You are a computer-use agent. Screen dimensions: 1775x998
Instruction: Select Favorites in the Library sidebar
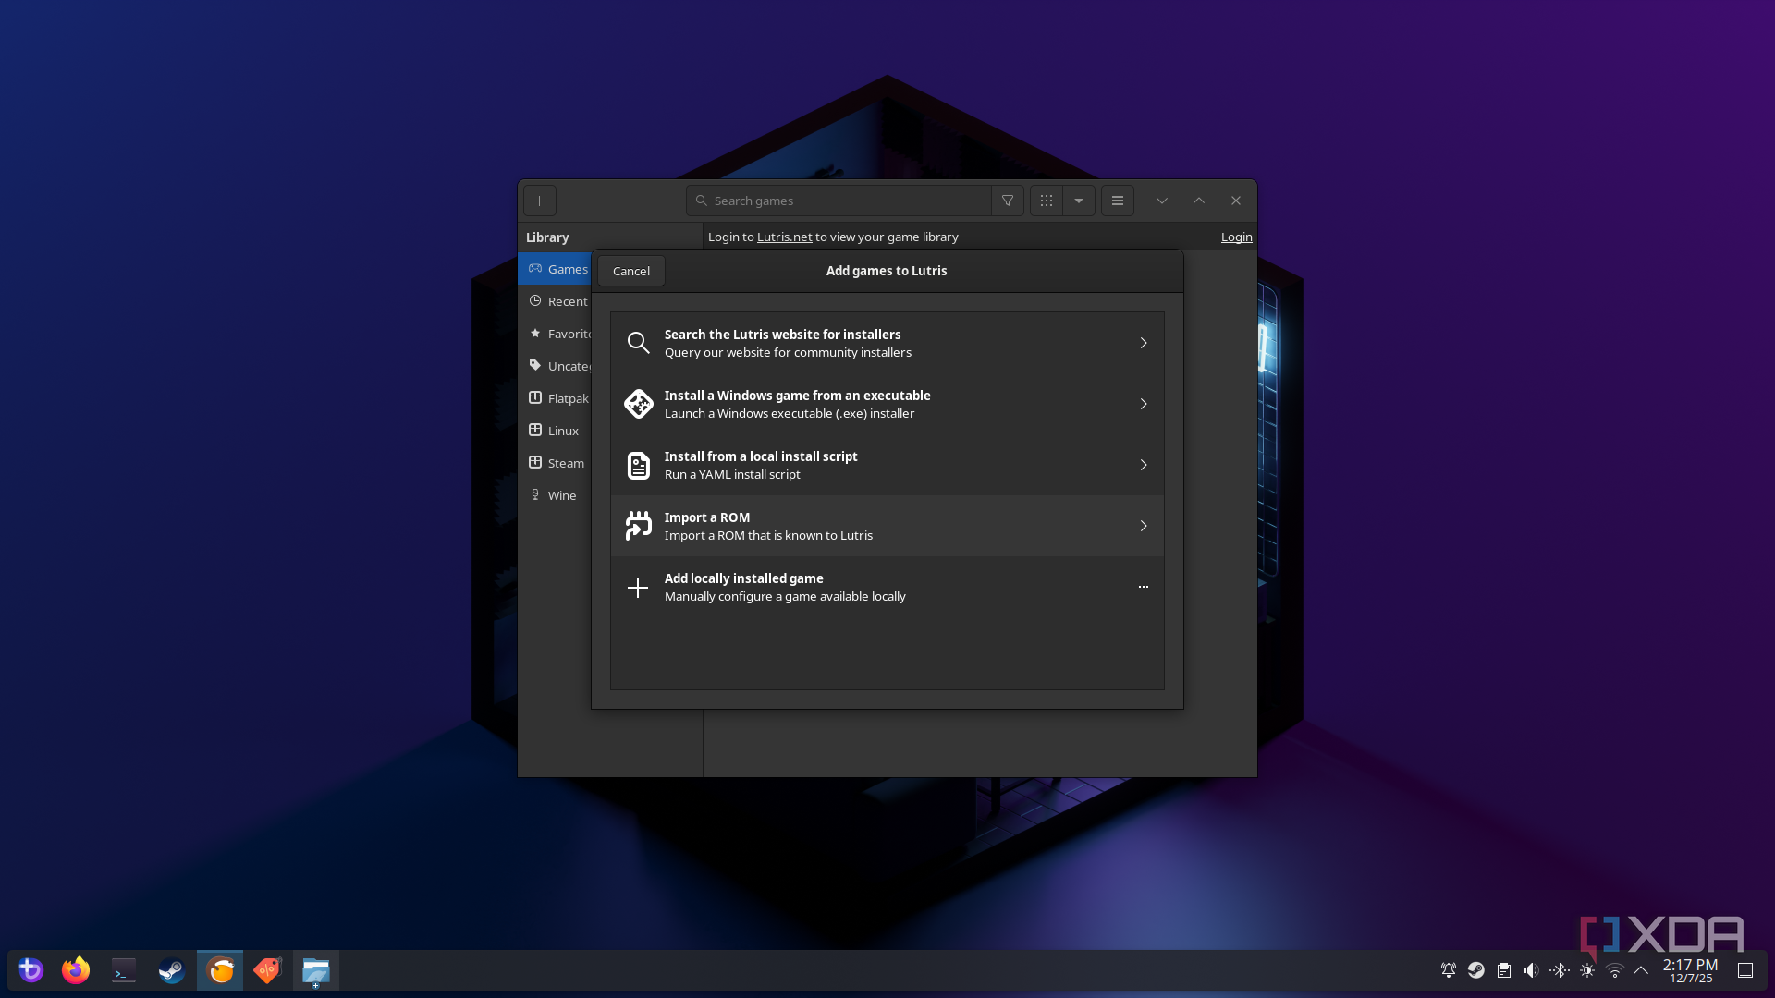tap(555, 334)
